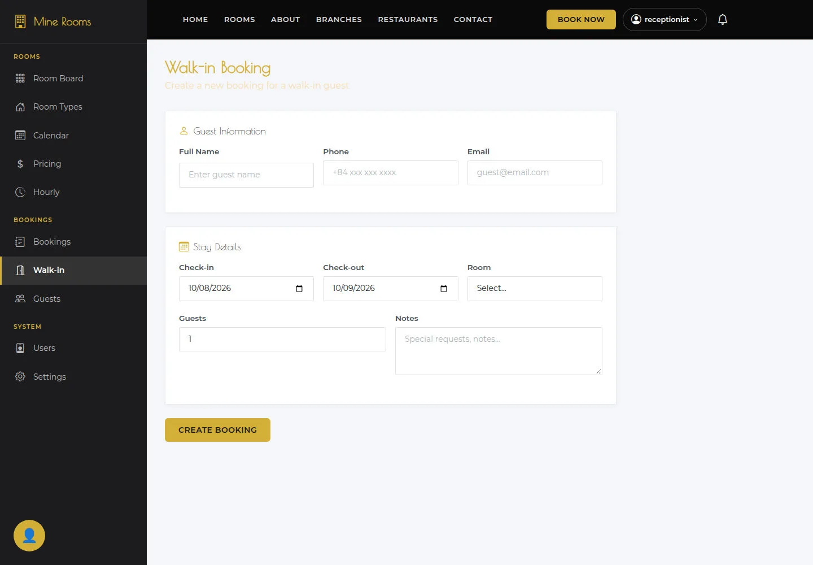This screenshot has height=565, width=813.
Task: Focus the Full Name input field
Action: click(246, 175)
